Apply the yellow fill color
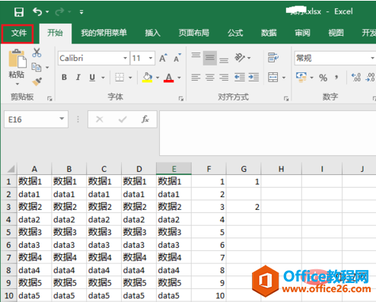376x302 pixels. tap(147, 78)
